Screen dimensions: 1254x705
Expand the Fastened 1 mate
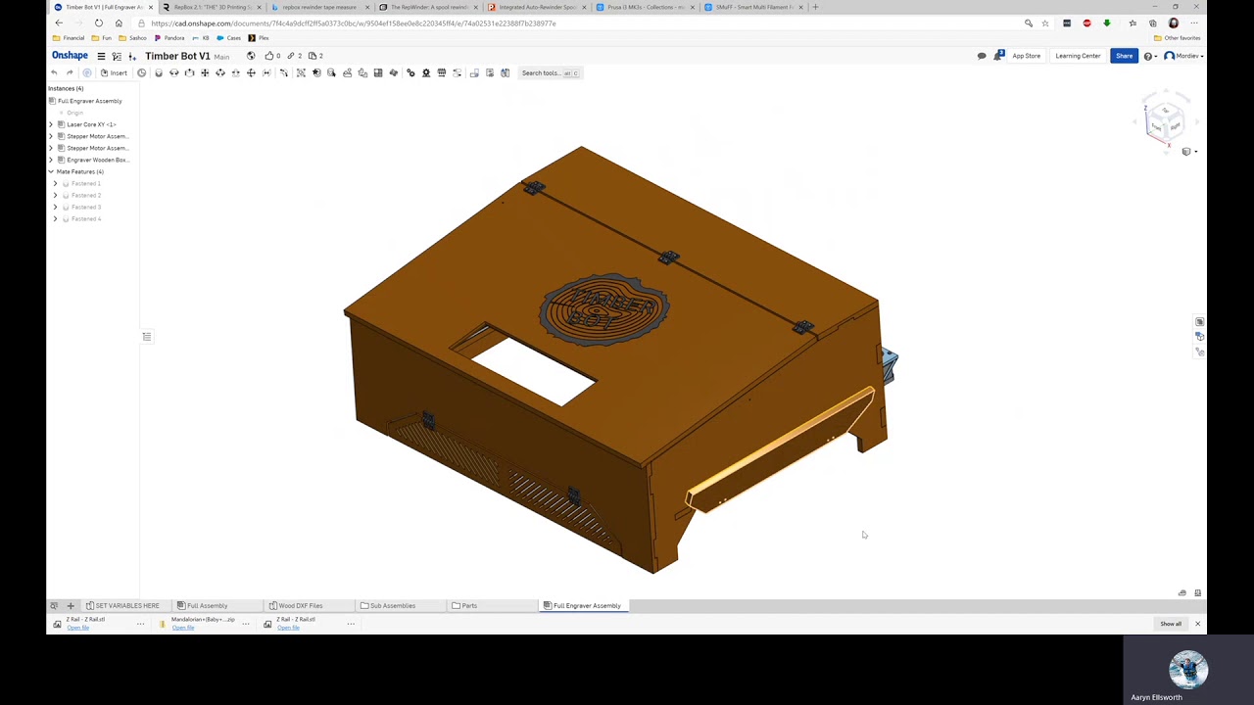(56, 183)
